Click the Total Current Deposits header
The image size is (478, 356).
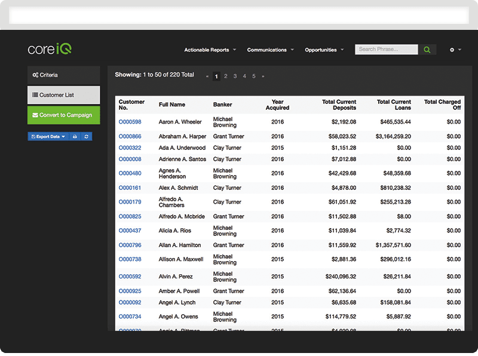[339, 105]
